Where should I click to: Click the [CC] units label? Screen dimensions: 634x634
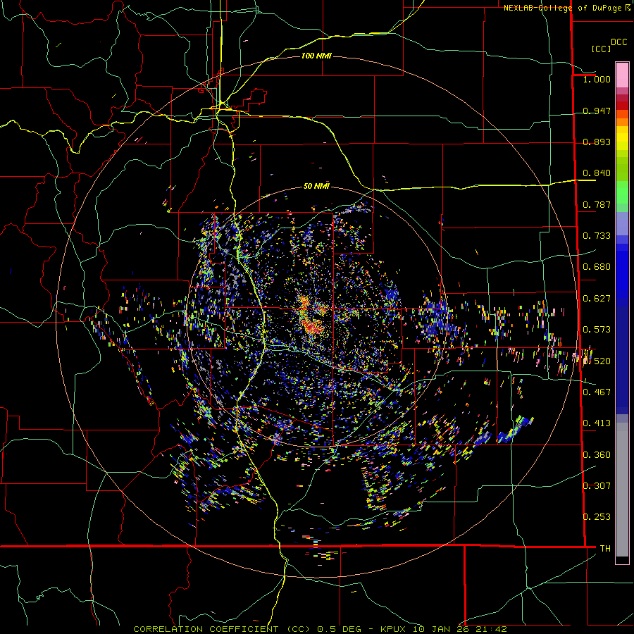[x=601, y=49]
